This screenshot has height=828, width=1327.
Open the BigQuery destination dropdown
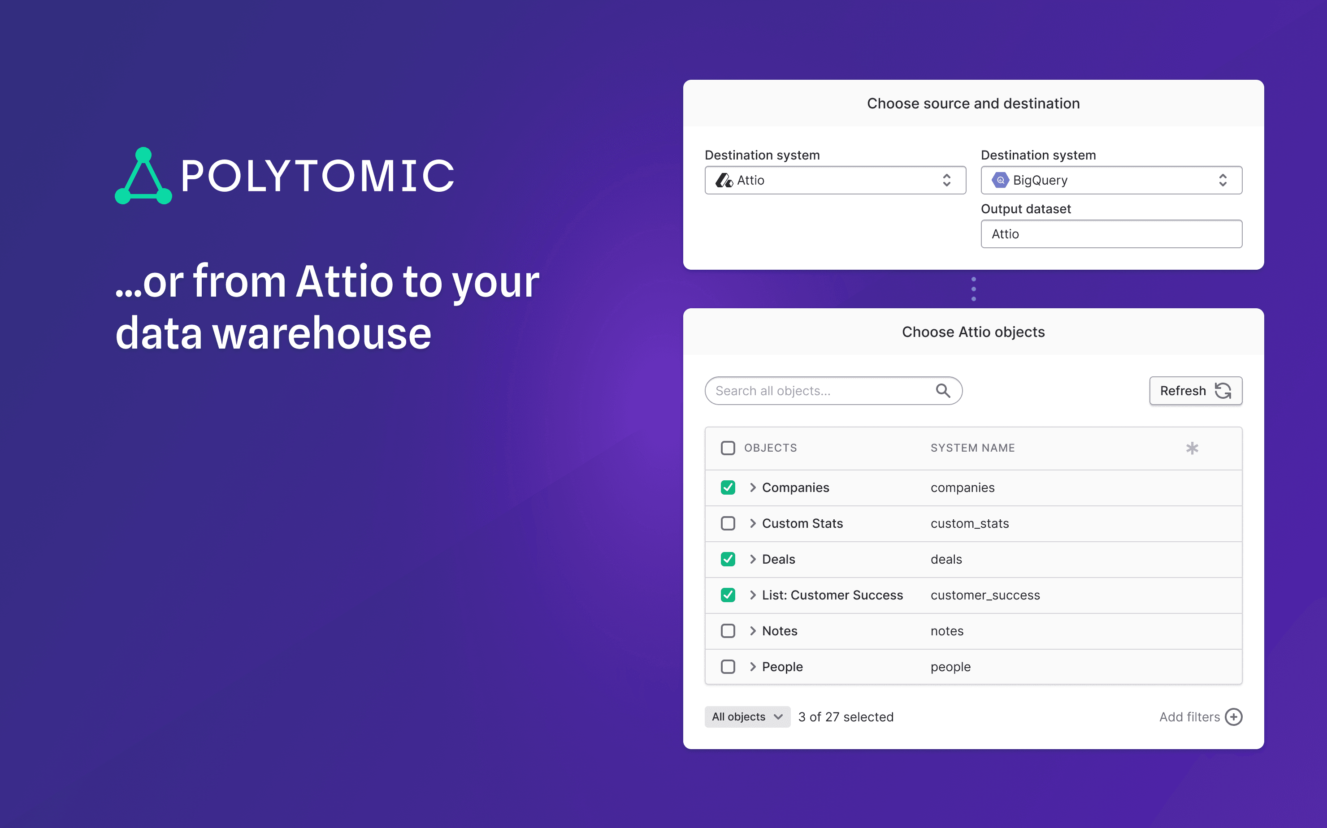point(1110,180)
